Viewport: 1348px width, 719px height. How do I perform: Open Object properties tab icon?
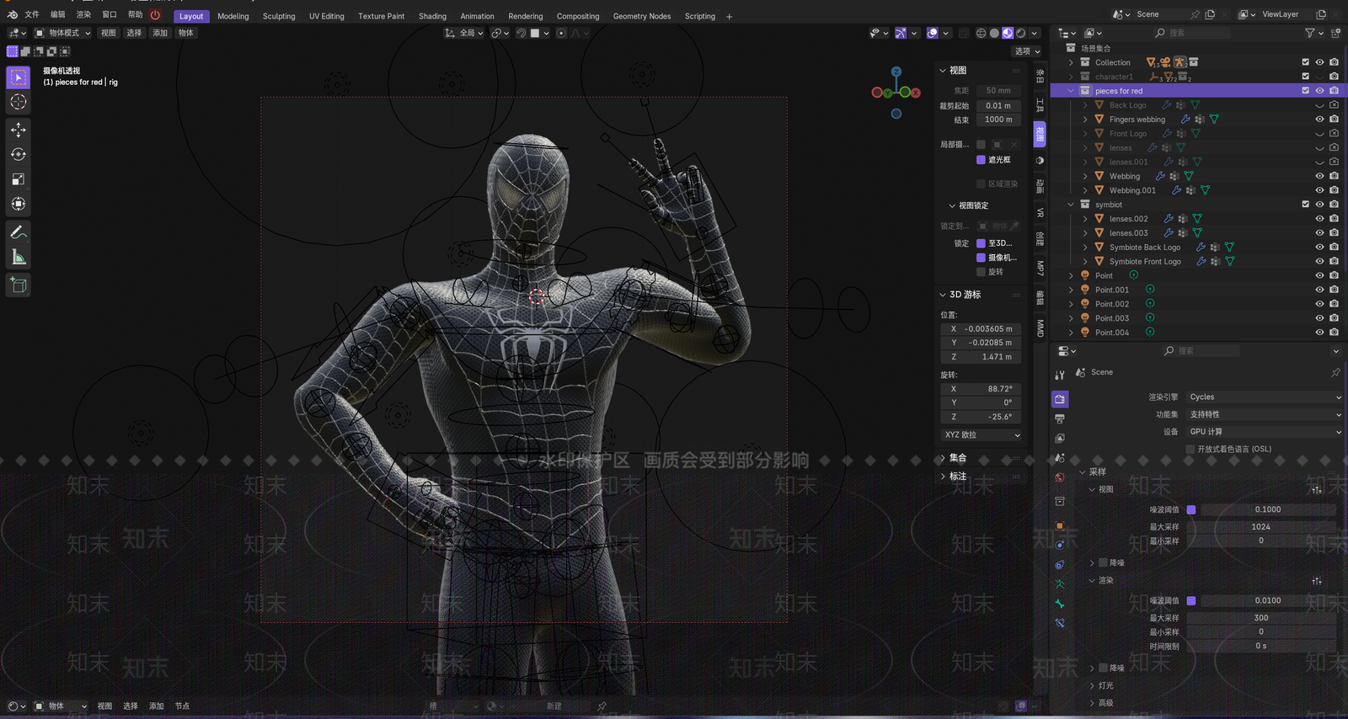click(1060, 525)
